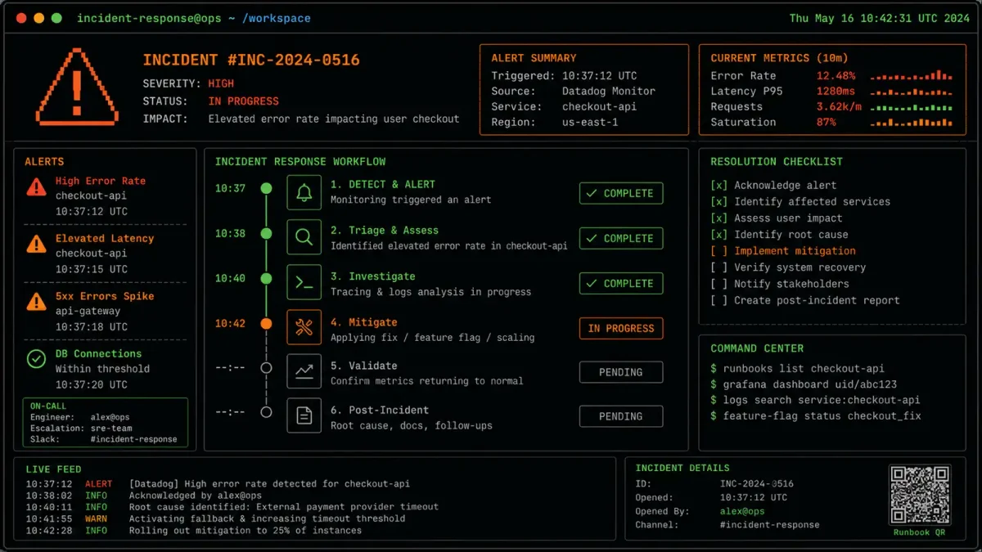This screenshot has height=552, width=982.
Task: Click the Runbook QR code
Action: point(920,495)
